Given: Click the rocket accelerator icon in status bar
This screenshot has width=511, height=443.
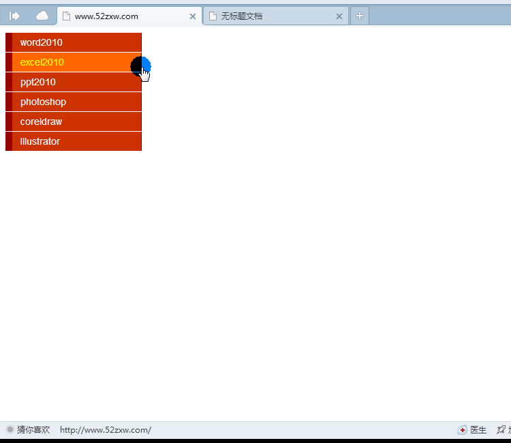Looking at the screenshot, I should (501, 430).
